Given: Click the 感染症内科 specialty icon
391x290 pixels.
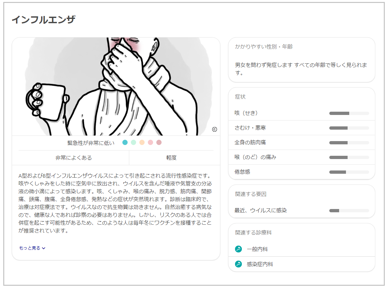Looking at the screenshot, I should 238,264.
